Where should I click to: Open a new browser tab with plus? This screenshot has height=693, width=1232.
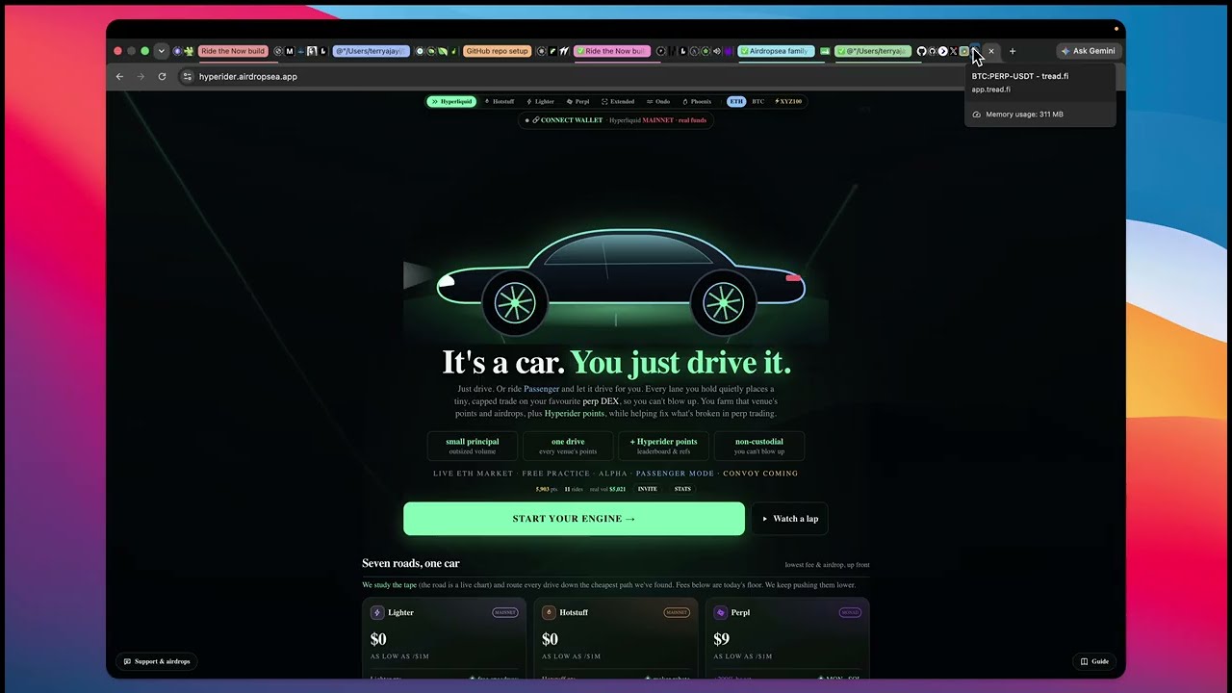[x=1012, y=51]
